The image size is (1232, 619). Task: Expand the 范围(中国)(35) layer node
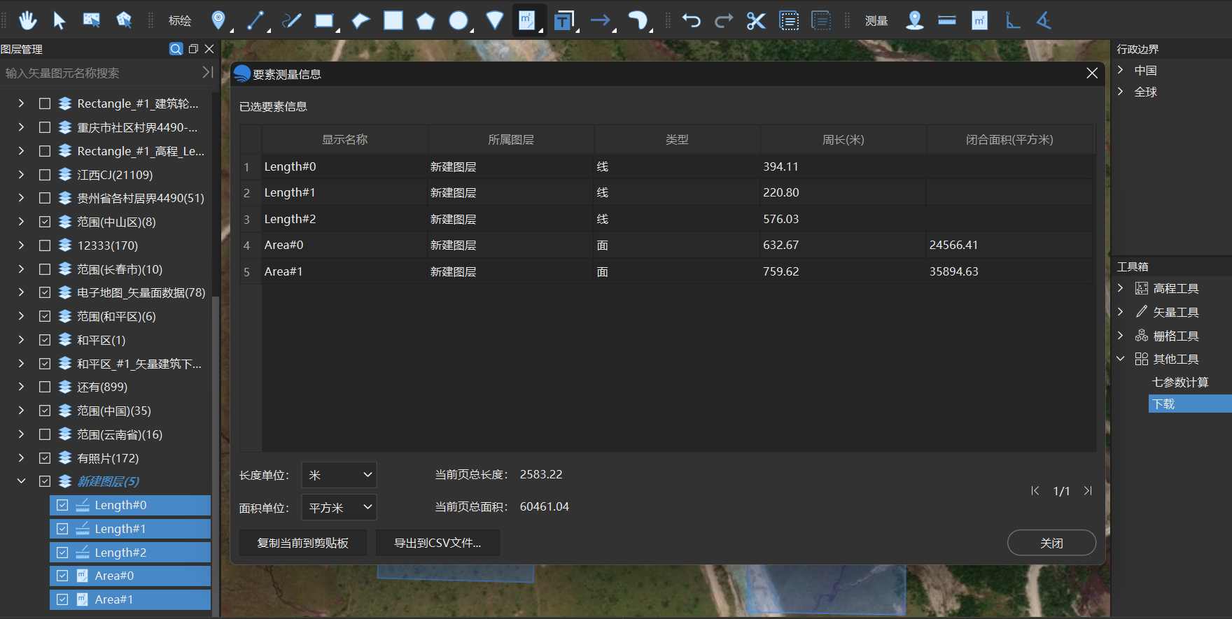point(21,411)
